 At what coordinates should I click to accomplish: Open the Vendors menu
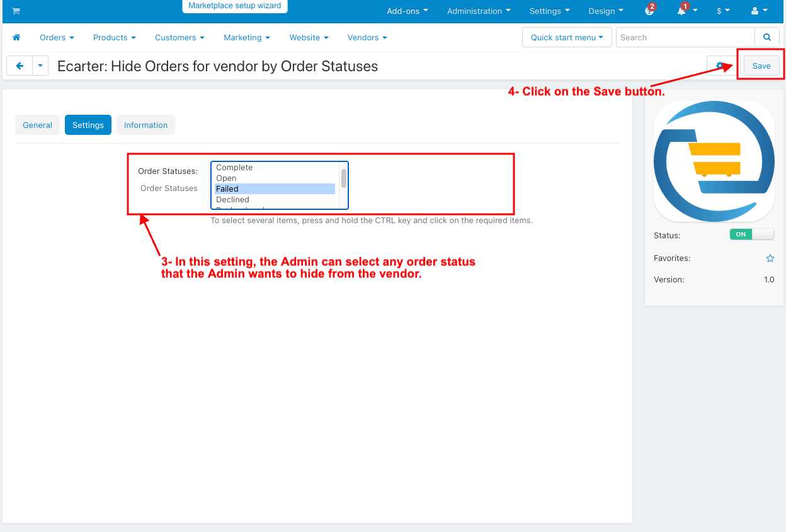click(x=367, y=37)
